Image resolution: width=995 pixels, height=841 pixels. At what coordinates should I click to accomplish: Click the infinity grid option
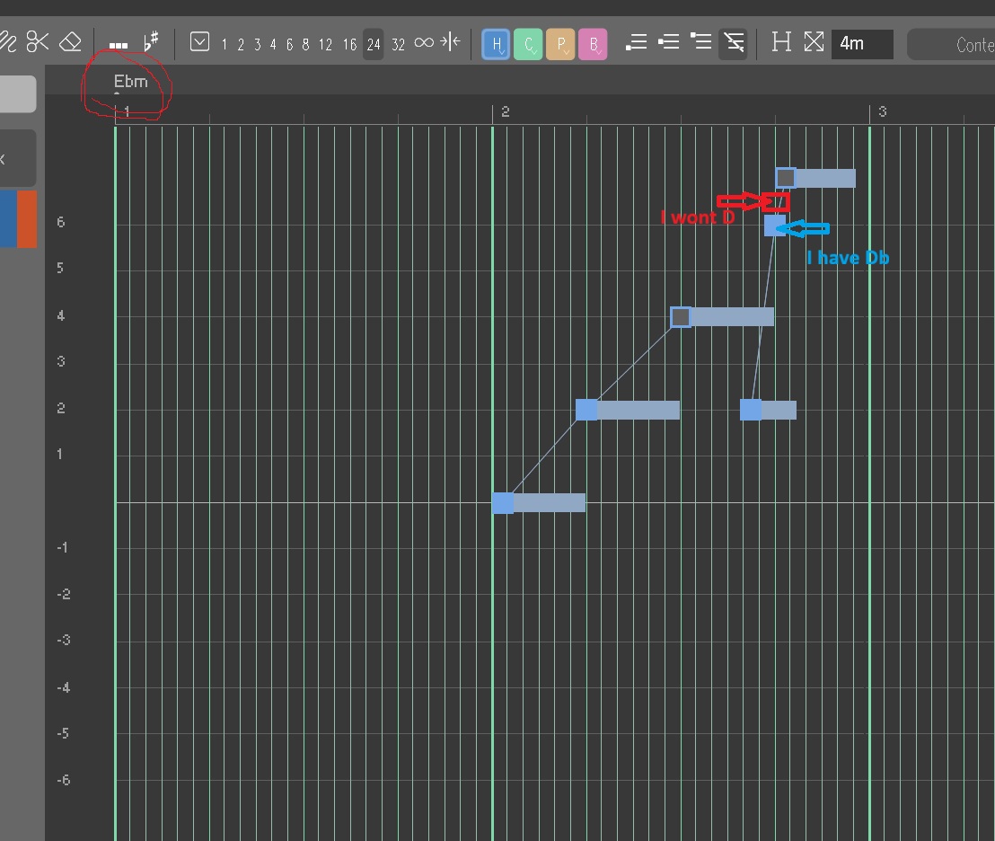pyautogui.click(x=424, y=43)
